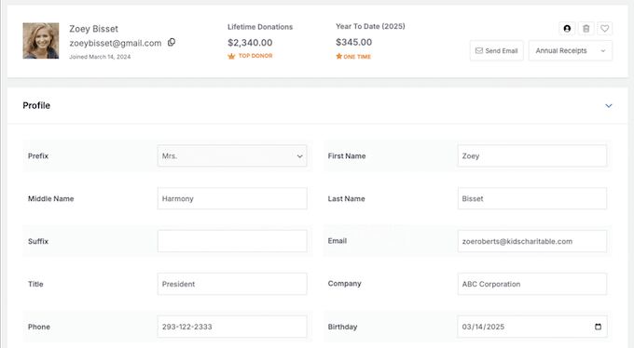Click the Last Name field
This screenshot has height=348, width=634.
[x=532, y=198]
